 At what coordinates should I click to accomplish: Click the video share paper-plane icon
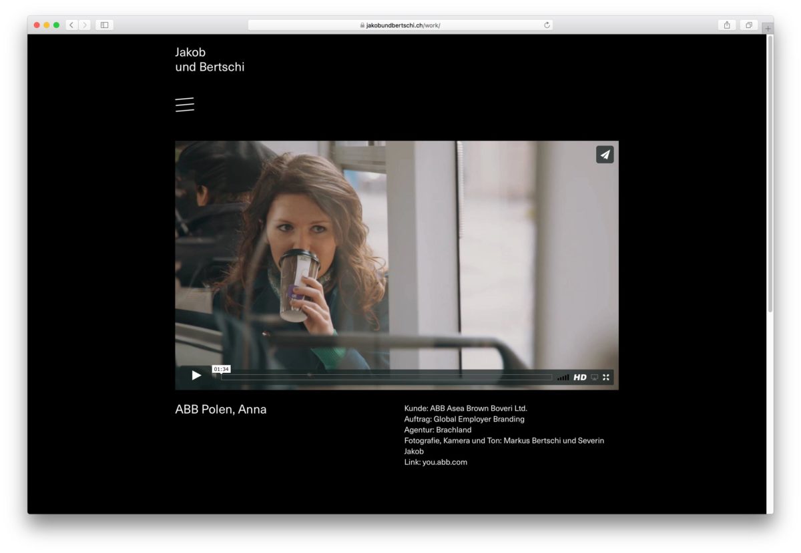[605, 155]
